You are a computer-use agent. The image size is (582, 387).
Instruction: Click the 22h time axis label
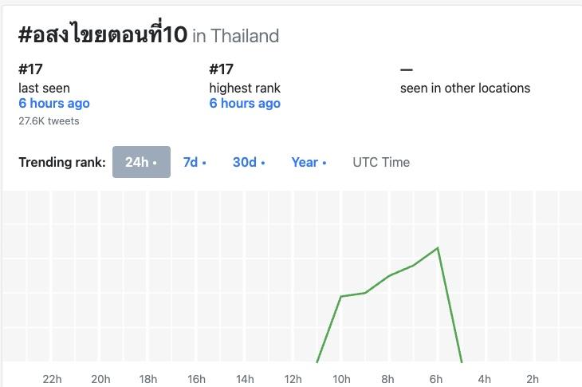pos(52,379)
